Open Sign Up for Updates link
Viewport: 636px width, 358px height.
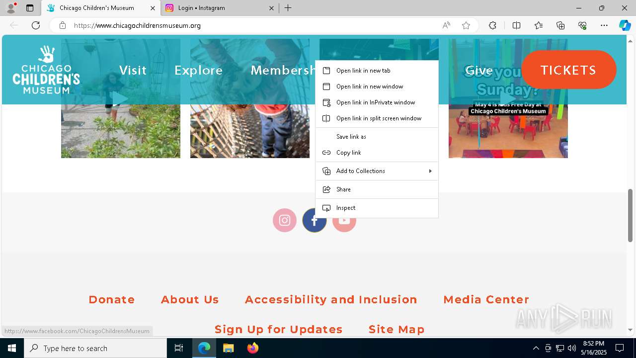pyautogui.click(x=279, y=329)
